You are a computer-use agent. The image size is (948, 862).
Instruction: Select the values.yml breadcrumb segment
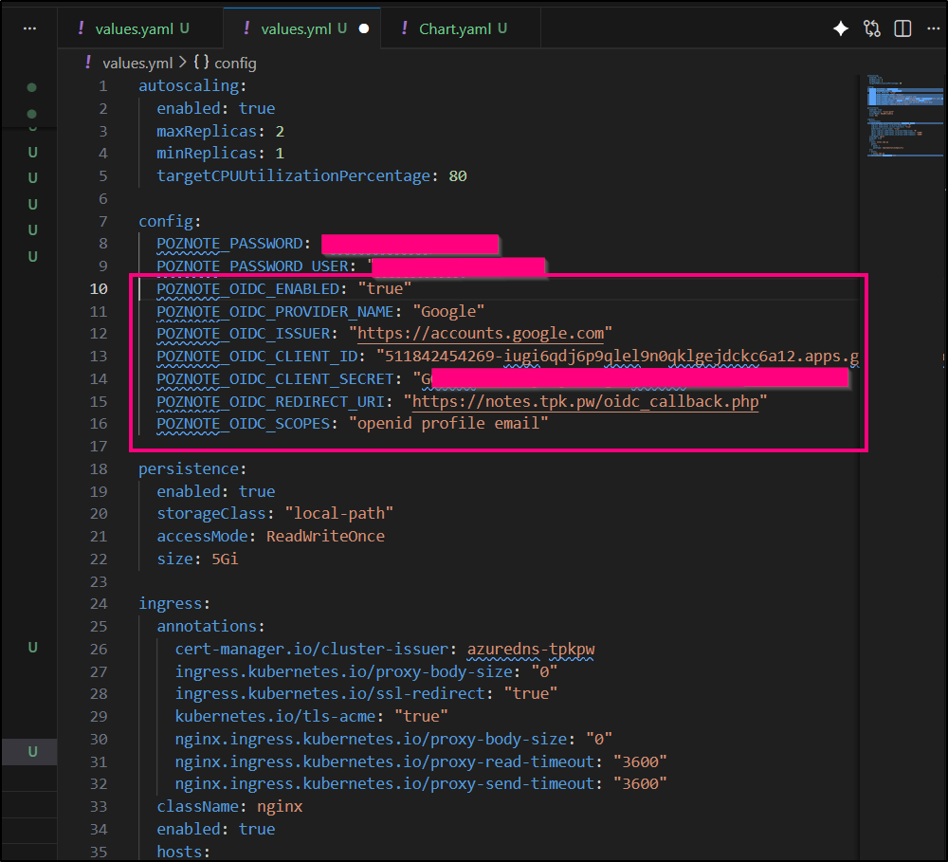click(x=137, y=63)
